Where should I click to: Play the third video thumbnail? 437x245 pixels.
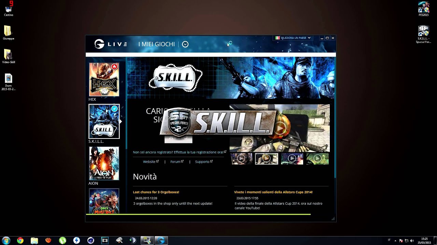click(x=292, y=159)
